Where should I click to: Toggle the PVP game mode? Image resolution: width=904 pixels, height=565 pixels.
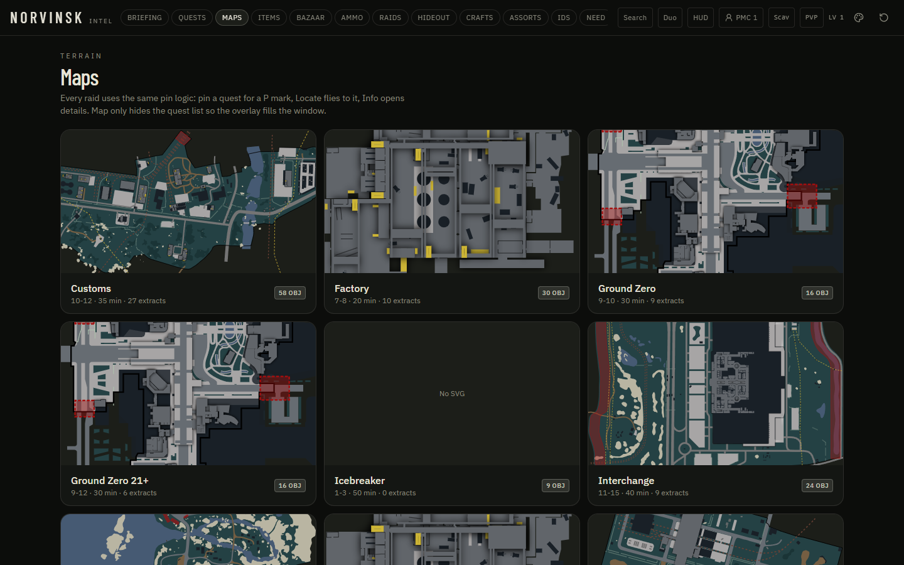[x=812, y=18]
